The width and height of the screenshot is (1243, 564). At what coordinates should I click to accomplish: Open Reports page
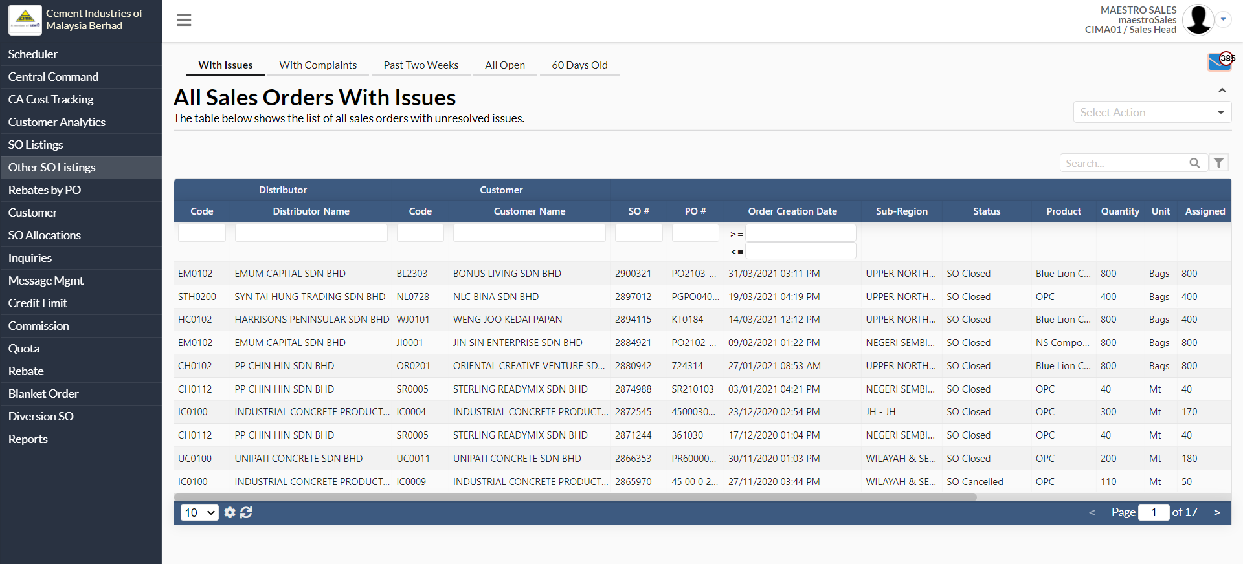point(80,439)
